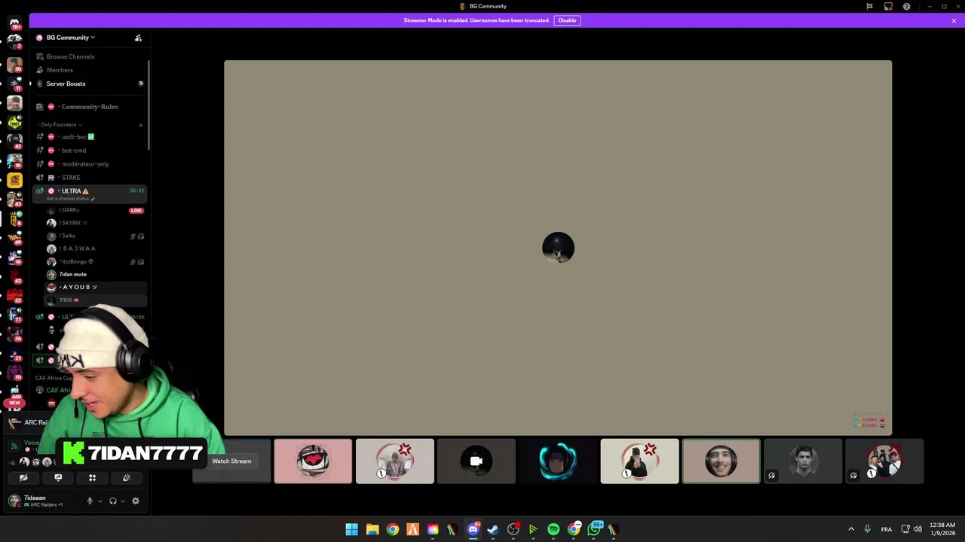The width and height of the screenshot is (965, 542).
Task: Open the bot-cmd text channel
Action: (74, 151)
